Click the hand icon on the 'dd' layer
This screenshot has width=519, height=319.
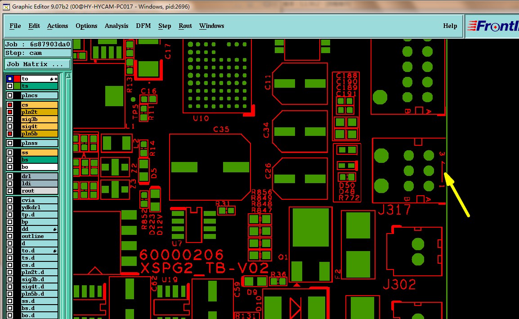click(x=55, y=229)
